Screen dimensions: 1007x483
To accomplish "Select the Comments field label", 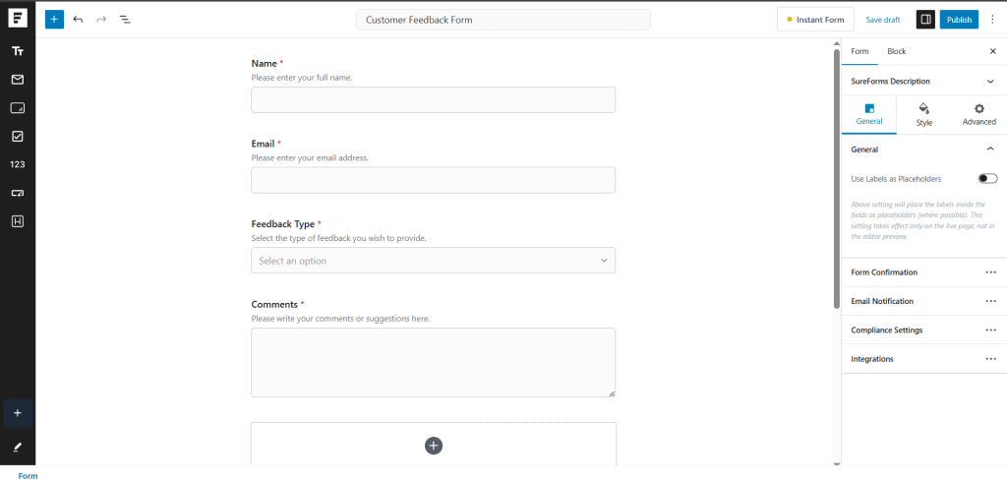I will (x=274, y=304).
